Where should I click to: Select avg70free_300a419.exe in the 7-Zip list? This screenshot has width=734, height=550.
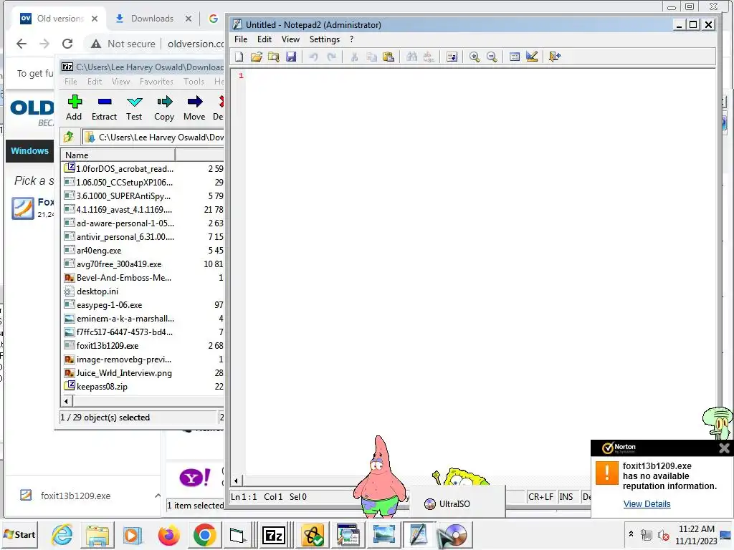[x=119, y=264]
